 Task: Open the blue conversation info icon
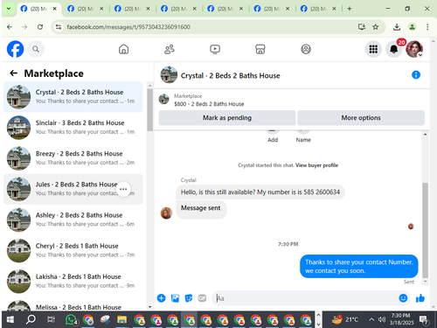[x=416, y=75]
